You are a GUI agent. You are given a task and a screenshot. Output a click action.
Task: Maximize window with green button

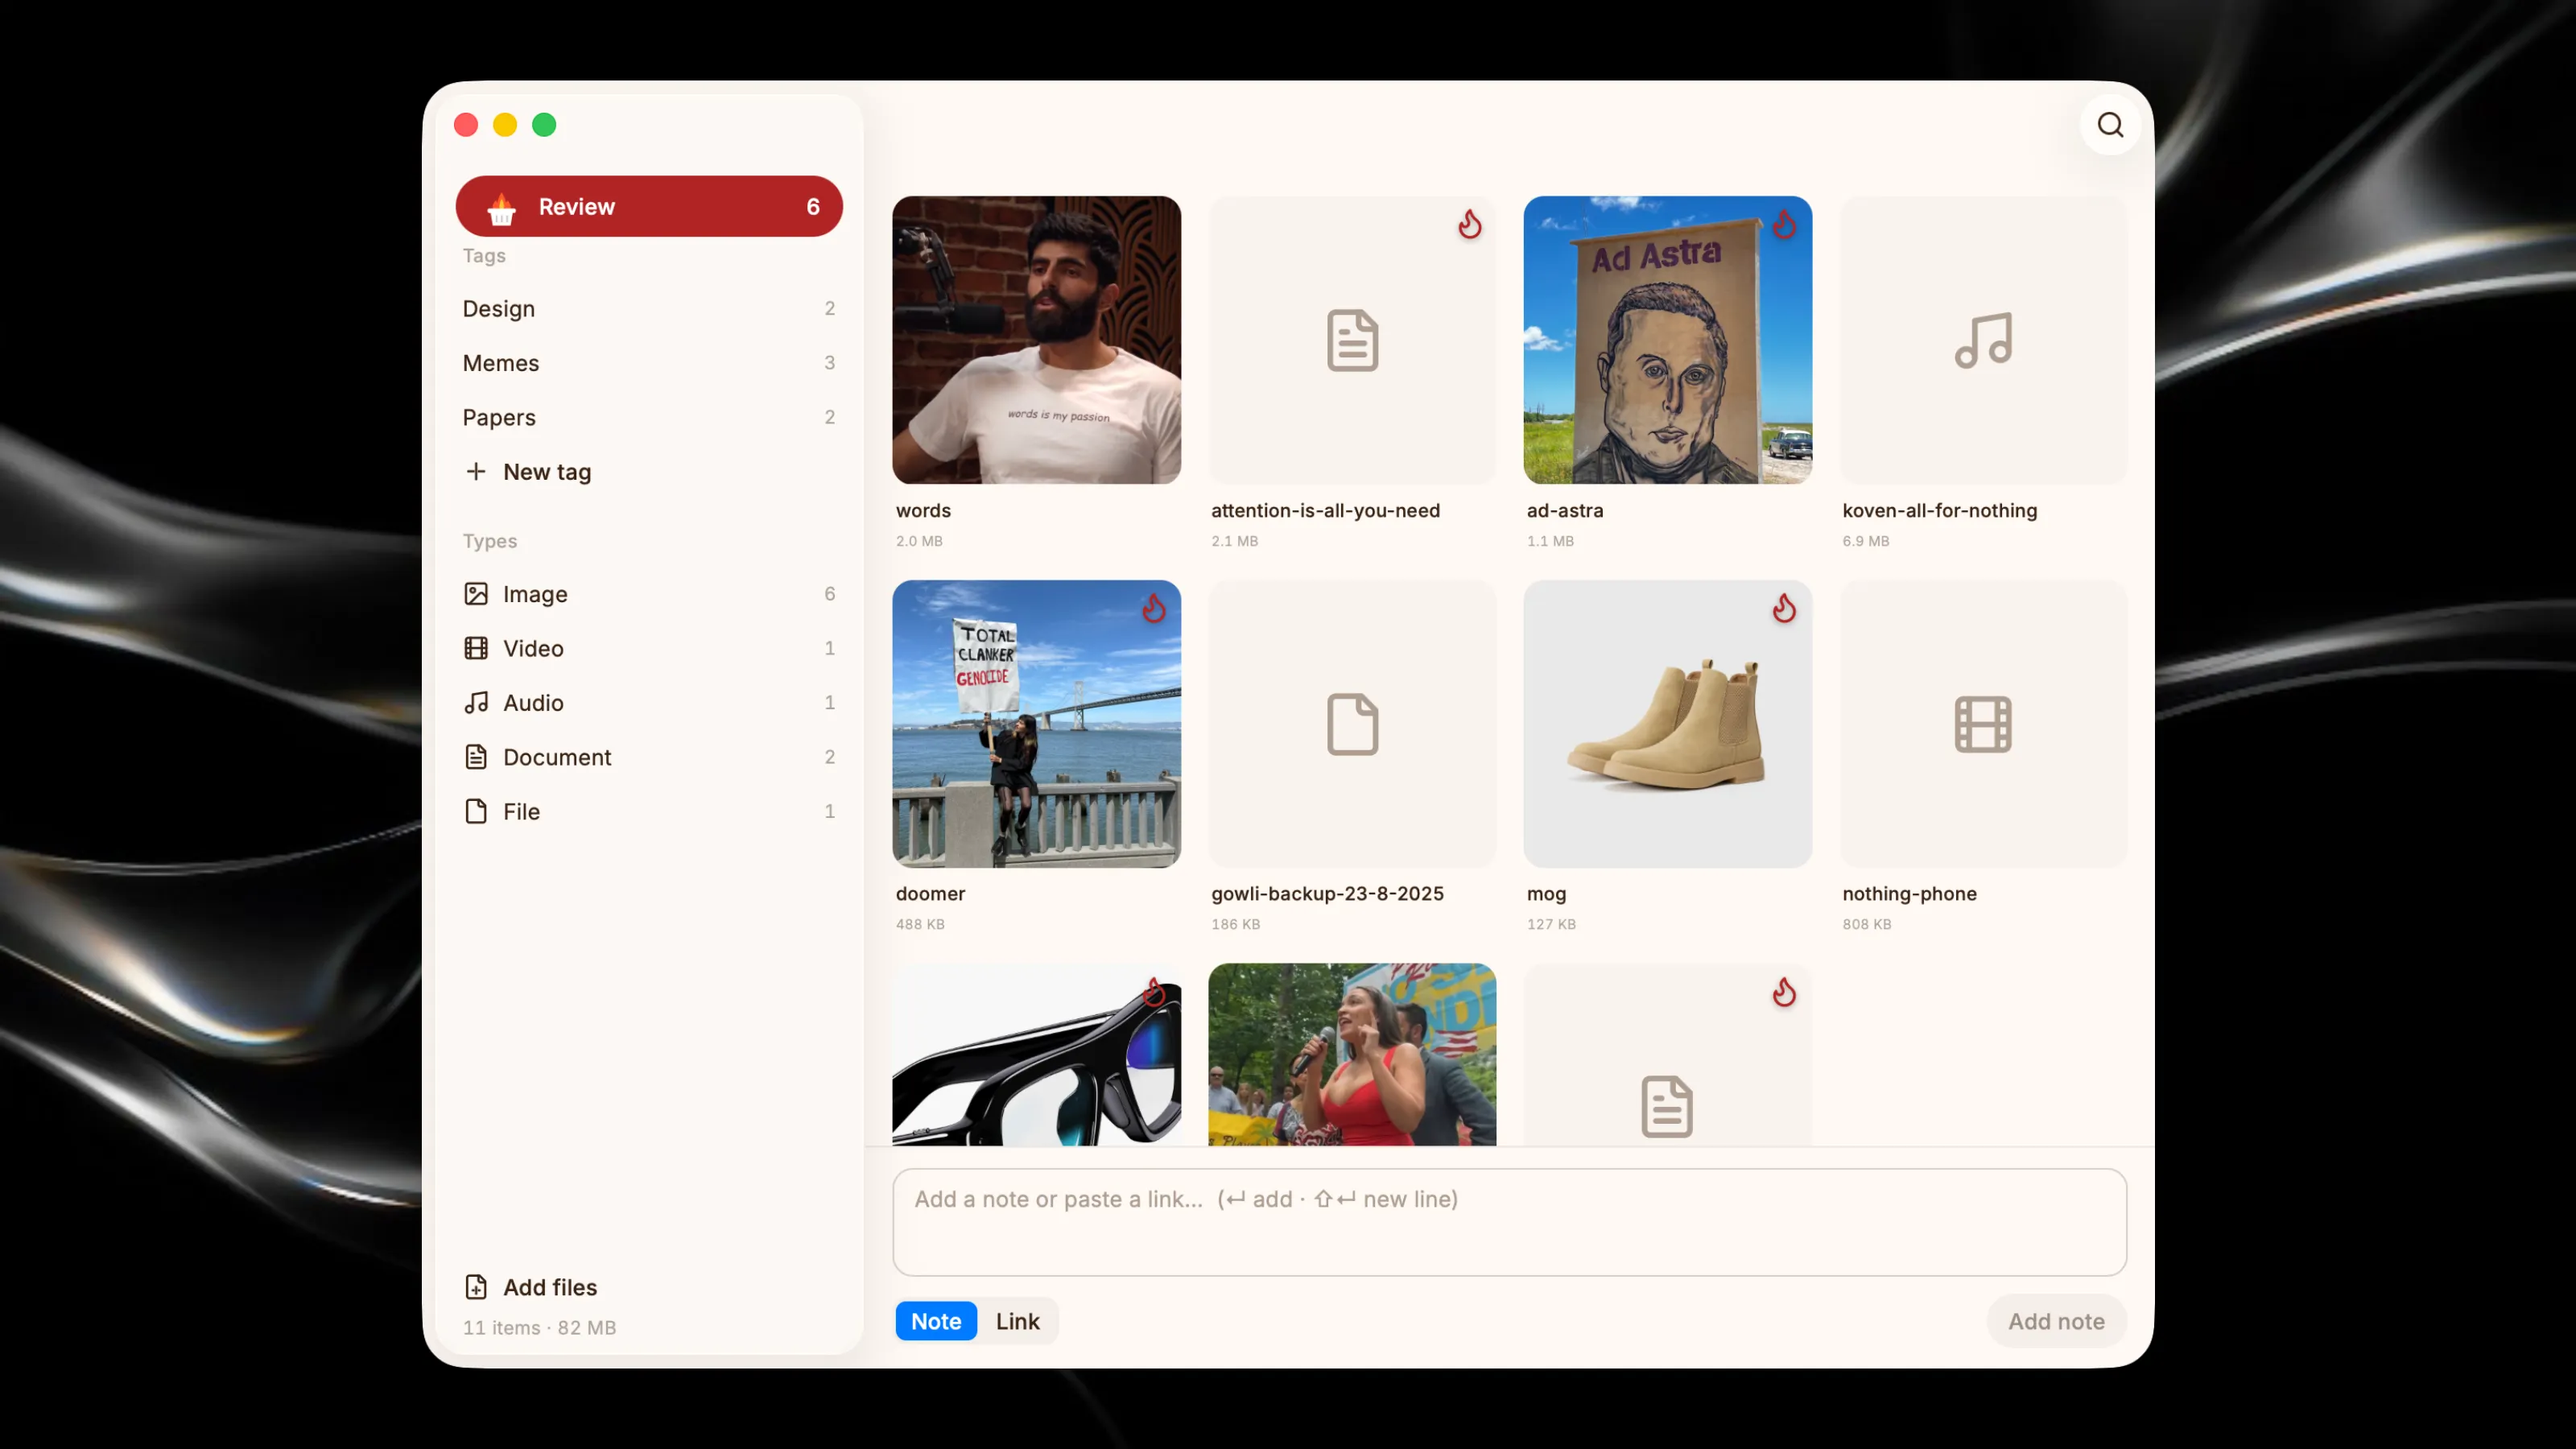click(544, 125)
